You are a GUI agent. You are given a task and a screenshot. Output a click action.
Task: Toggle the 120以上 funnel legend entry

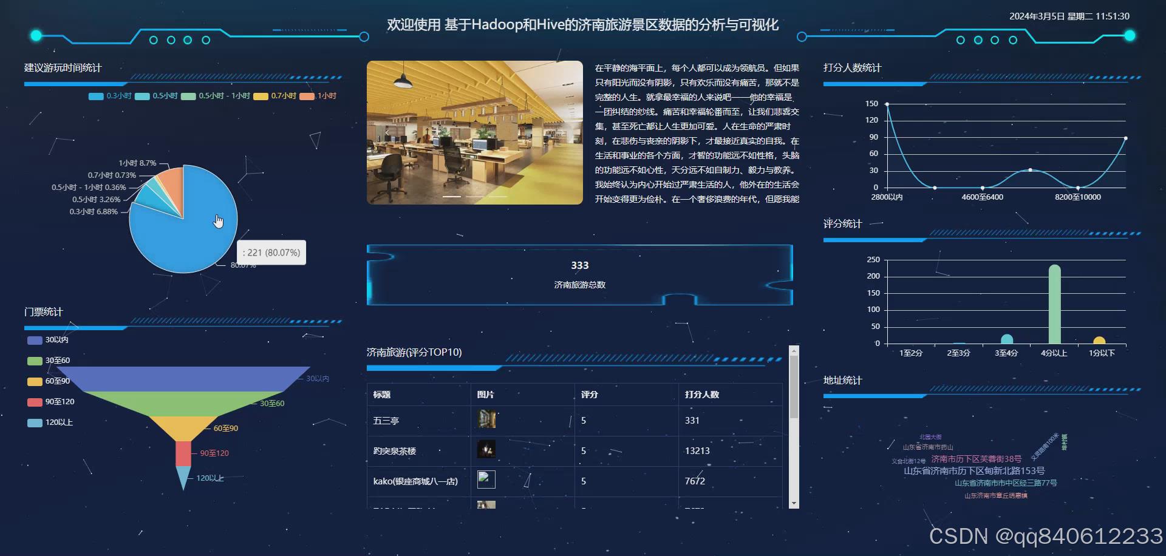point(50,422)
